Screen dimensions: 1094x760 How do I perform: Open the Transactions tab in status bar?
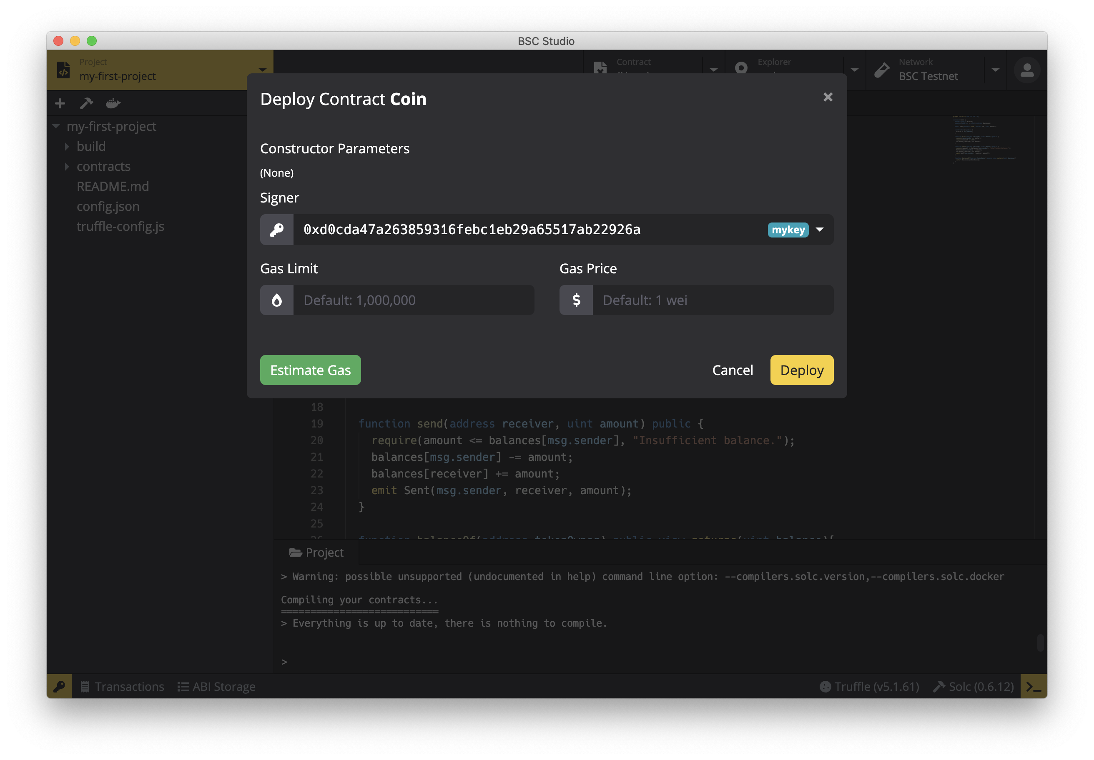point(123,686)
